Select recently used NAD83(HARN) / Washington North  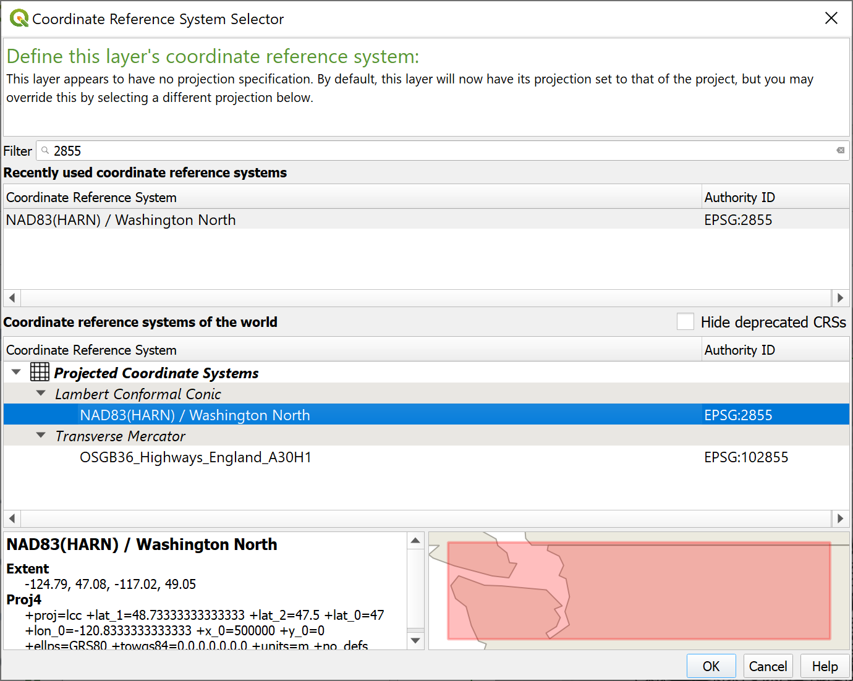pos(121,220)
